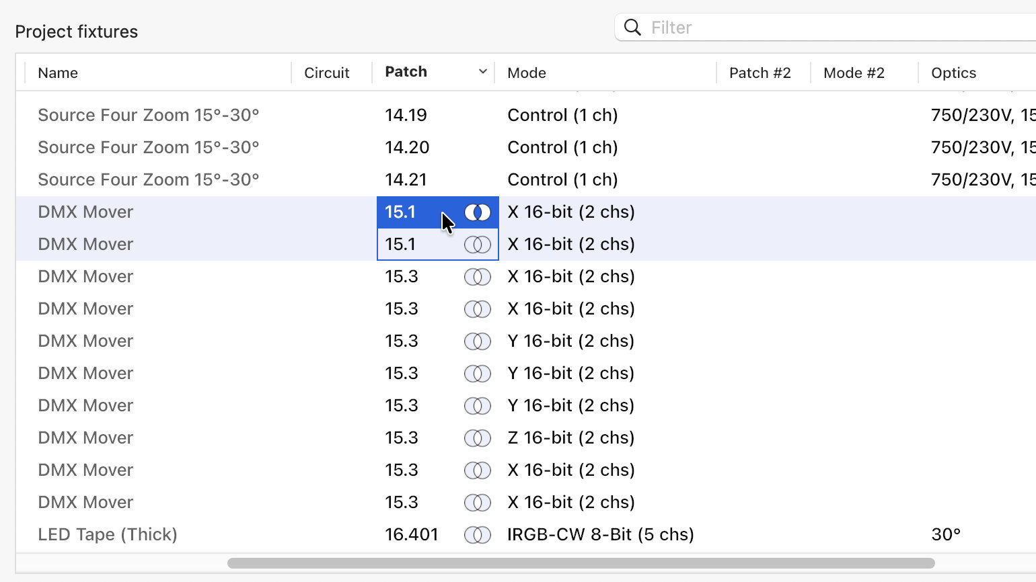Viewport: 1036px width, 582px height.
Task: Click overlap icon in the DMX Mover row above LED Tape
Action: (x=478, y=503)
